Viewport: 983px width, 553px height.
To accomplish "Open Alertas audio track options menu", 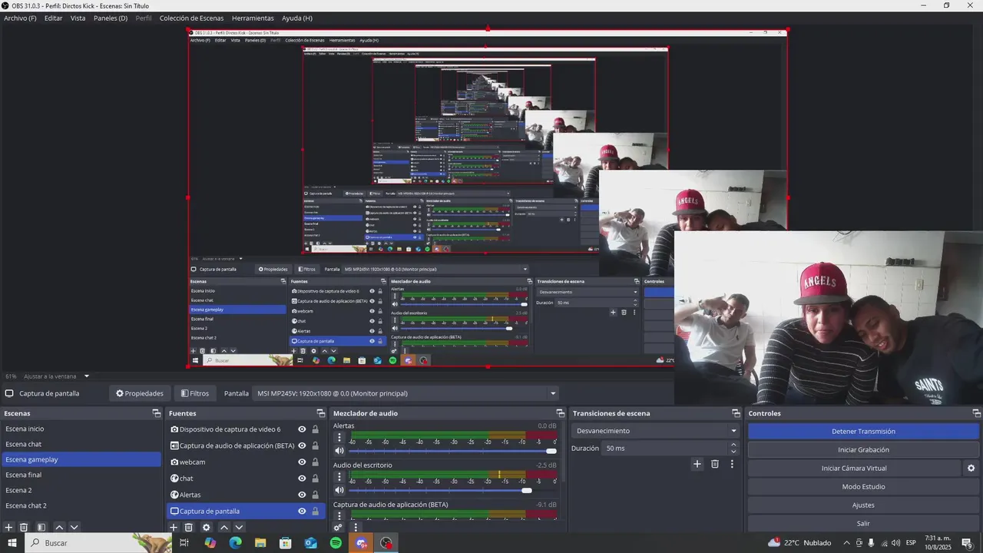I will [x=339, y=437].
